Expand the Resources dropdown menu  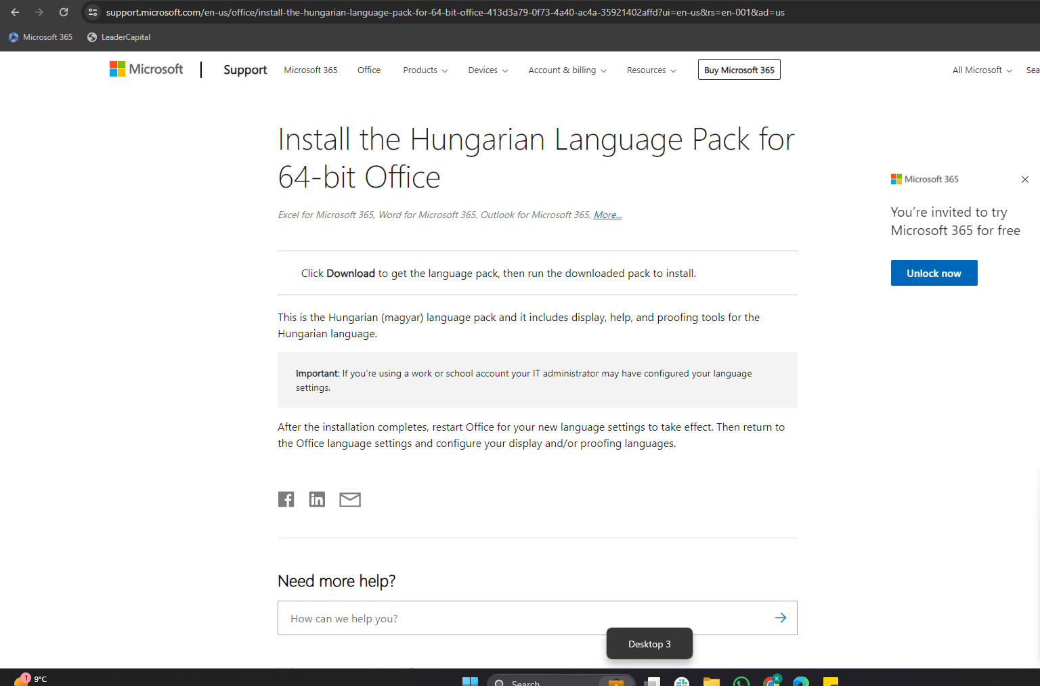[651, 70]
